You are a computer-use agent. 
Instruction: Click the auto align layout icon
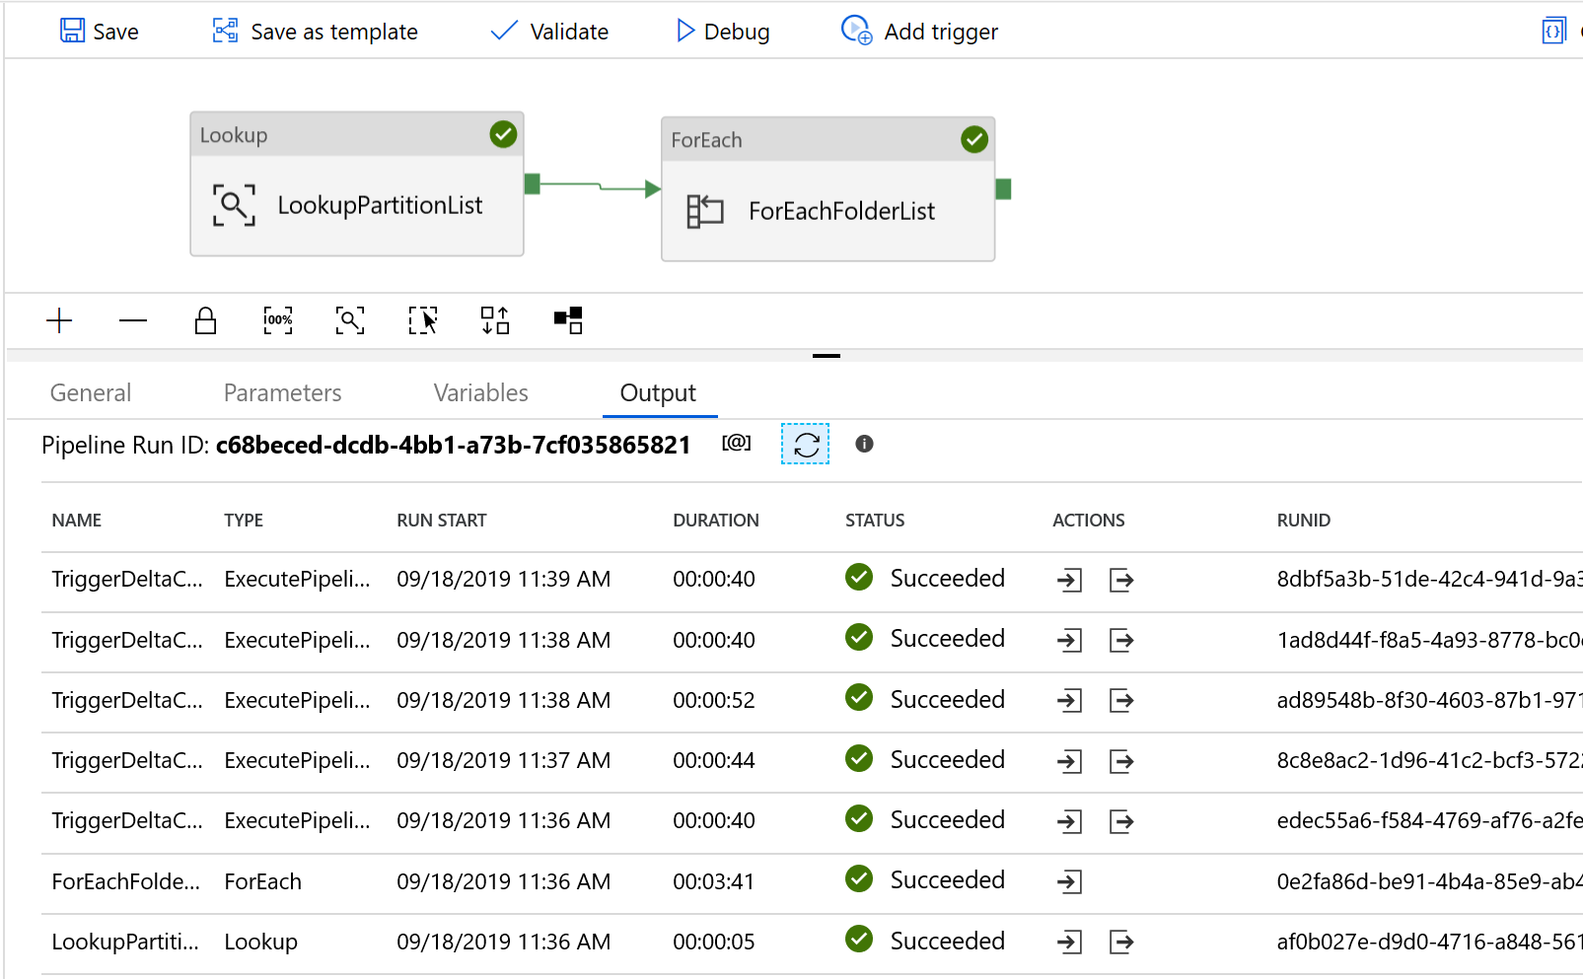coord(495,320)
